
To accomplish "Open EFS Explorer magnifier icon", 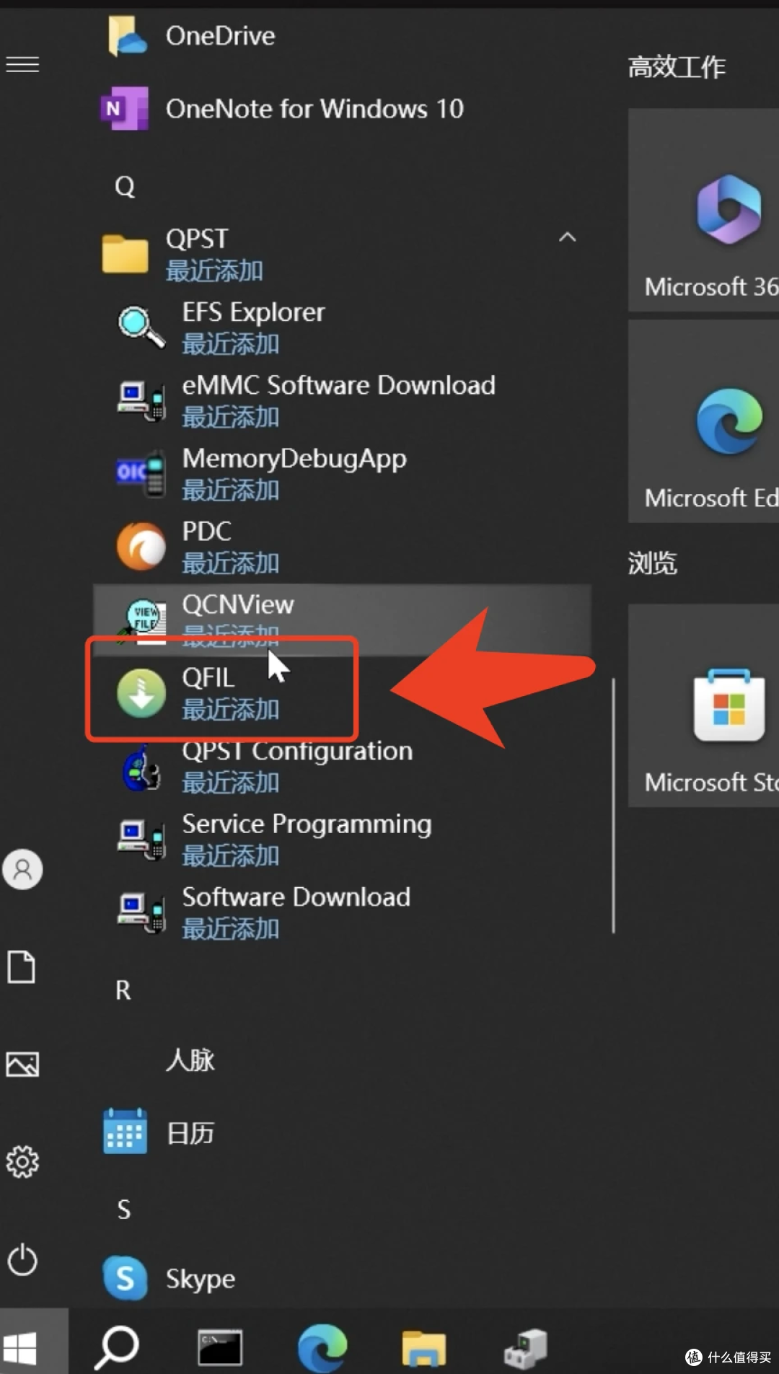I will pos(141,327).
